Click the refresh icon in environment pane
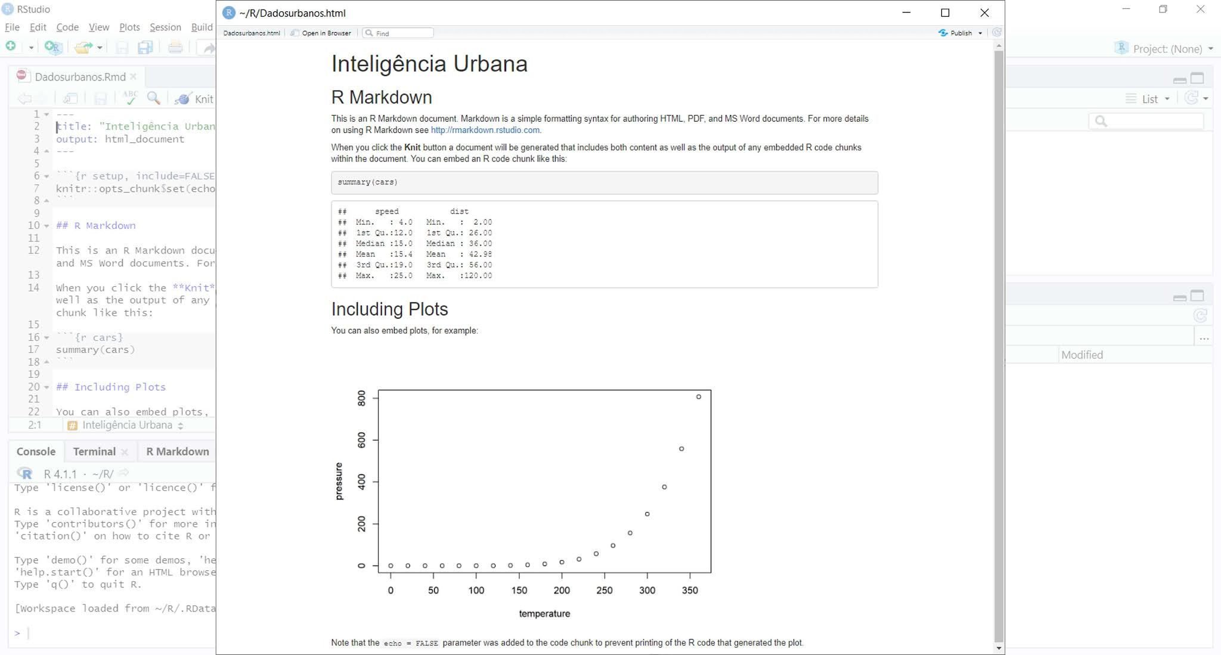1221x655 pixels. pos(1191,98)
